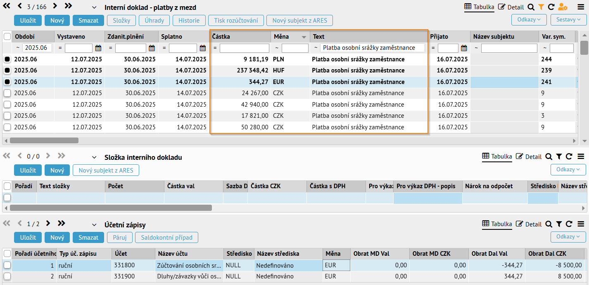
Task: Jump to last record in top panel
Action: click(69, 6)
